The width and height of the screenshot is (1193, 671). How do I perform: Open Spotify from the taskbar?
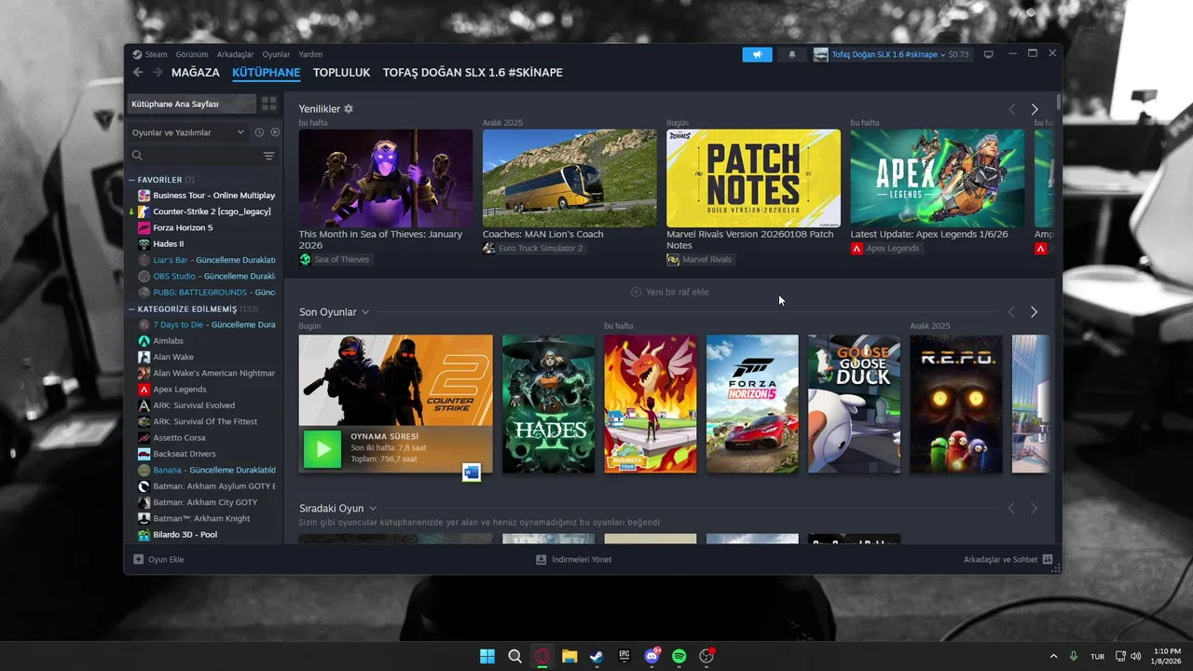click(x=679, y=656)
